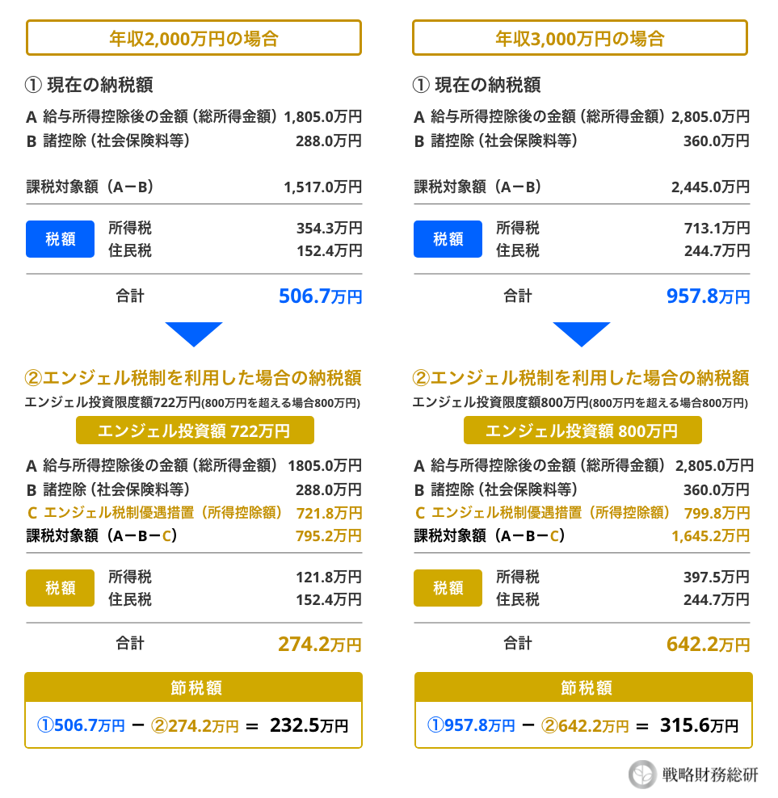Click the 年収2,000万円の場合 header box
This screenshot has width=778, height=798.
coord(193,38)
